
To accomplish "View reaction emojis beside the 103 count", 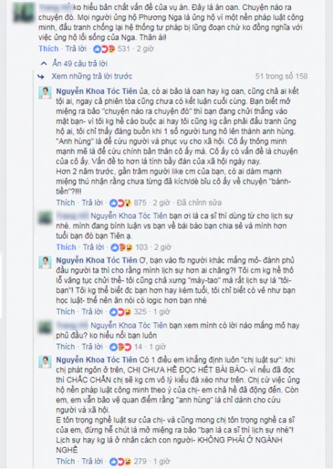I will pos(121,247).
